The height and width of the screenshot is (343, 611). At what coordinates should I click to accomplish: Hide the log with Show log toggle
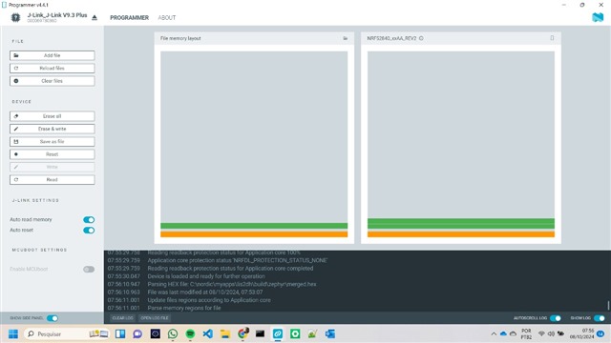coord(600,318)
